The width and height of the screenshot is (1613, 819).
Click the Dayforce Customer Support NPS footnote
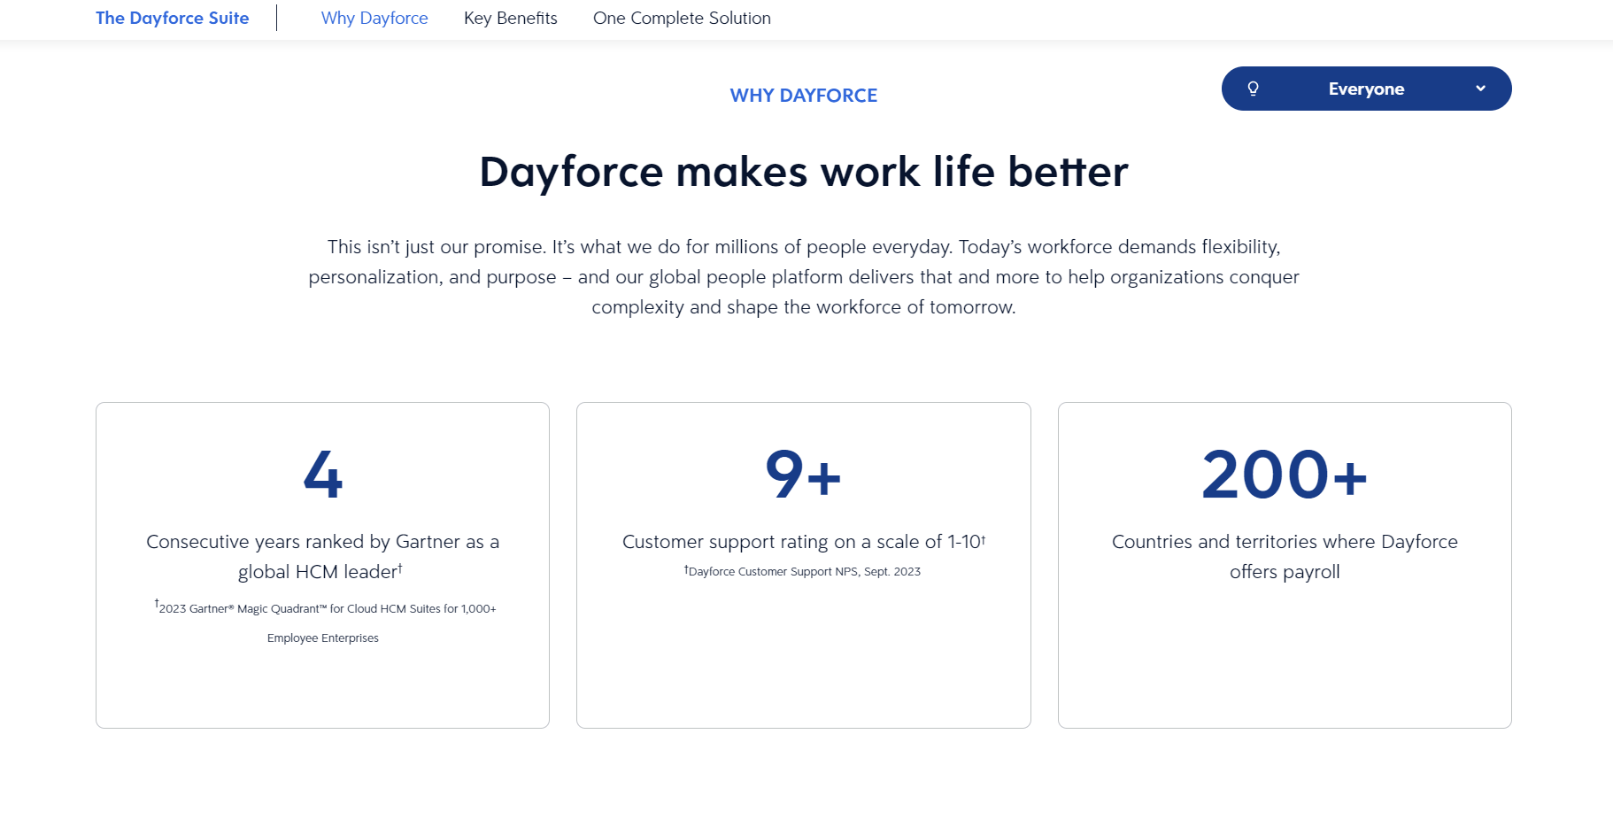click(802, 571)
